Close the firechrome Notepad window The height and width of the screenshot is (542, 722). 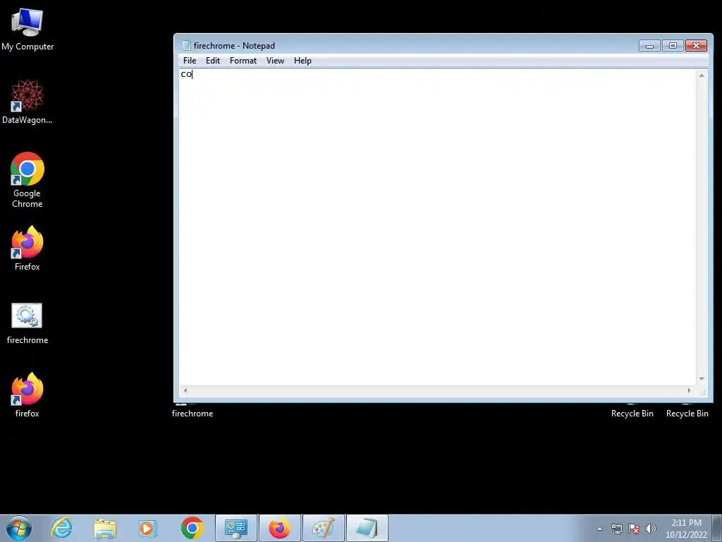click(696, 46)
